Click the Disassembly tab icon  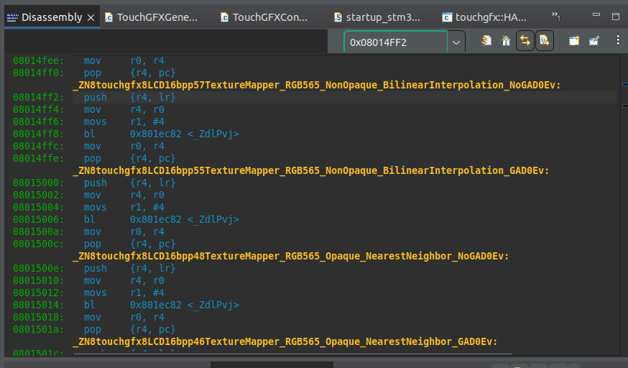click(12, 18)
